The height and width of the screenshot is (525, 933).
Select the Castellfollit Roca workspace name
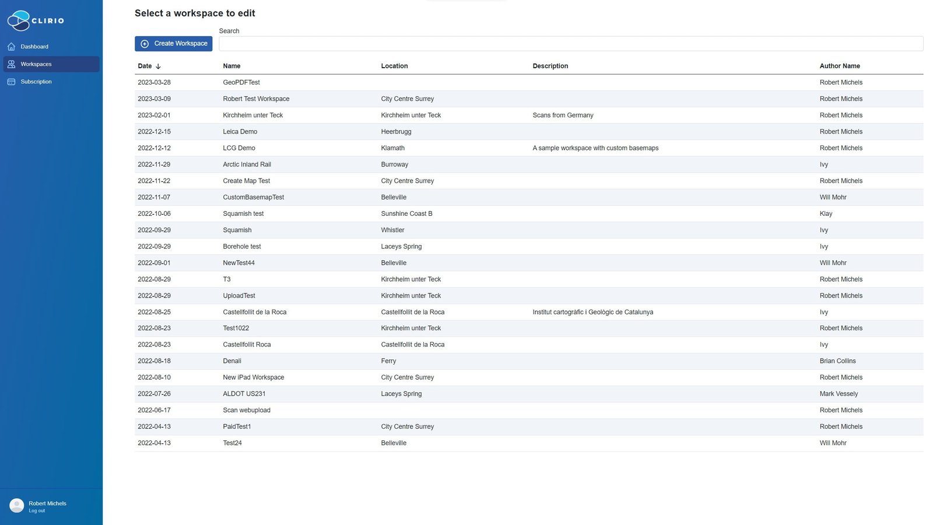247,345
